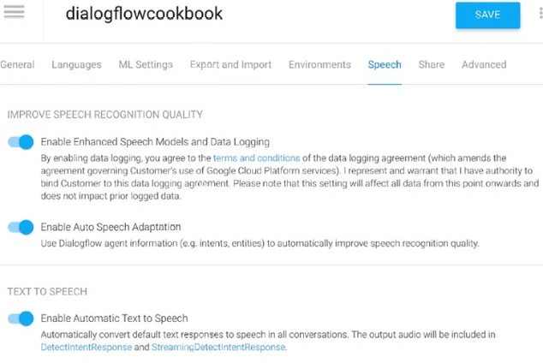This screenshot has height=363, width=543.
Task: Disable Auto Speech Adaptation switch
Action: click(x=21, y=227)
